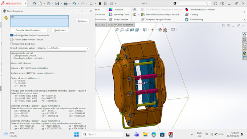Rebuild the model with the traffic light icon

coord(100,4)
